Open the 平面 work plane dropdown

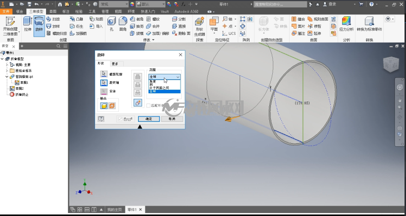click(214, 33)
